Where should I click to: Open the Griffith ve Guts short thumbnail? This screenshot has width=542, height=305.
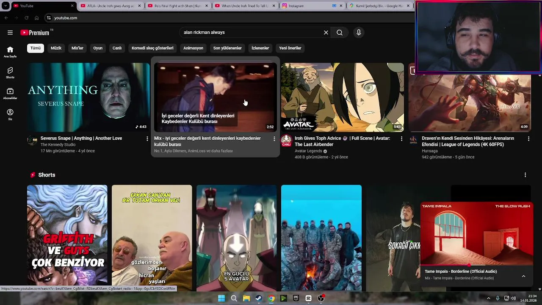67,238
